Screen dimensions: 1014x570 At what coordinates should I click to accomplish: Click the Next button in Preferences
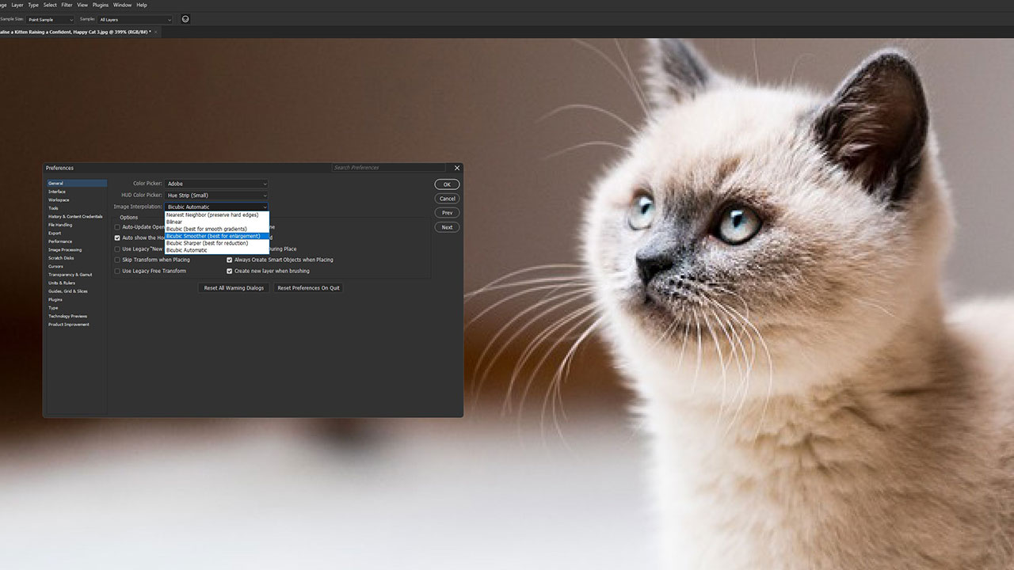click(x=447, y=226)
